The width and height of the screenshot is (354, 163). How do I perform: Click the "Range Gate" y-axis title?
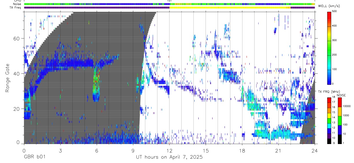(7, 78)
